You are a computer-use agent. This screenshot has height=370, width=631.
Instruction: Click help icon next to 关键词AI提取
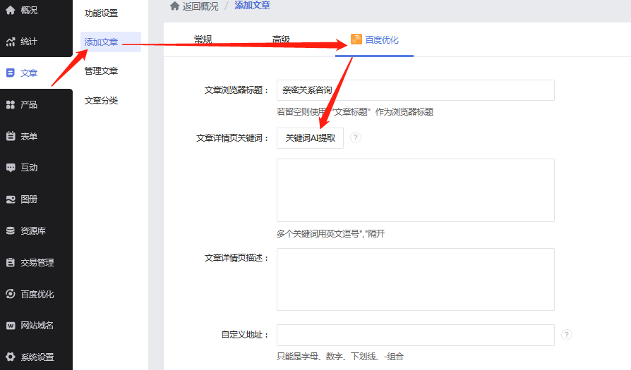(355, 137)
